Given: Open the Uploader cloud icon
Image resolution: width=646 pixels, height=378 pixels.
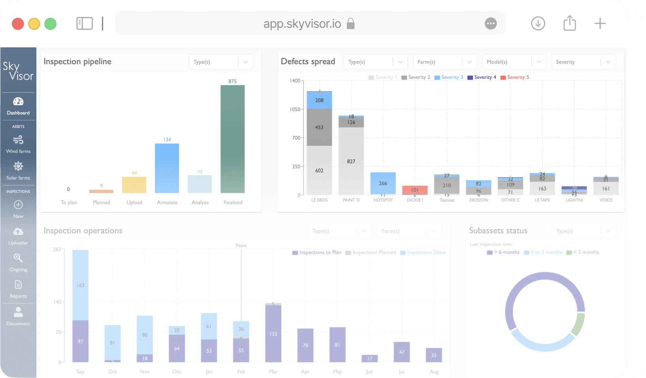Looking at the screenshot, I should click(18, 232).
